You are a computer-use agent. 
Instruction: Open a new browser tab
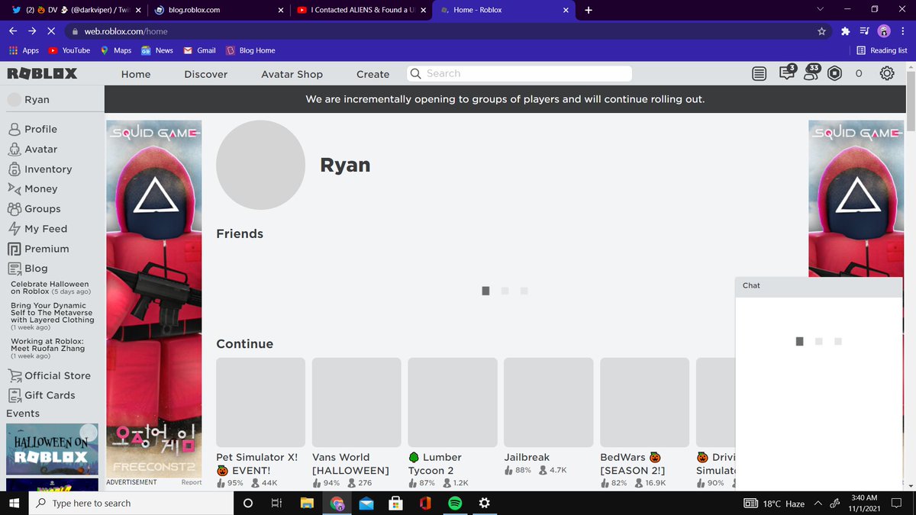click(588, 10)
